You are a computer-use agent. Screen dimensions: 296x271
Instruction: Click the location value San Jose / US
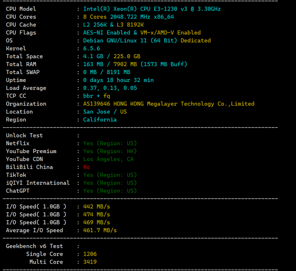[x=105, y=112]
